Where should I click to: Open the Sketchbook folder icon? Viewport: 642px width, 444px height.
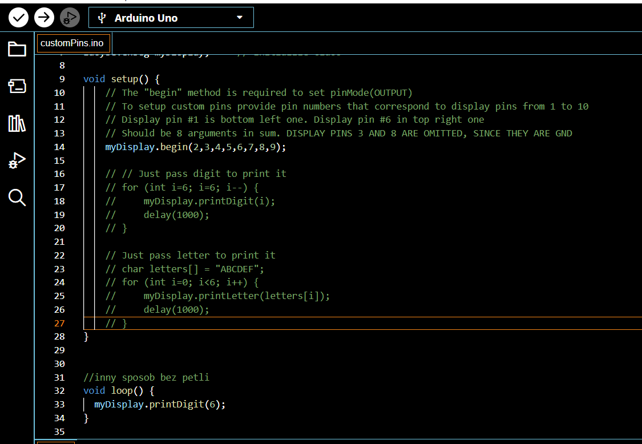click(x=17, y=49)
